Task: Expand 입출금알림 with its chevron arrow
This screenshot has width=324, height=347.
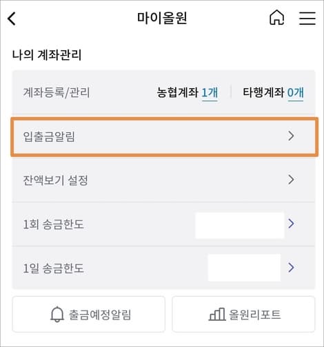Action: [x=291, y=136]
